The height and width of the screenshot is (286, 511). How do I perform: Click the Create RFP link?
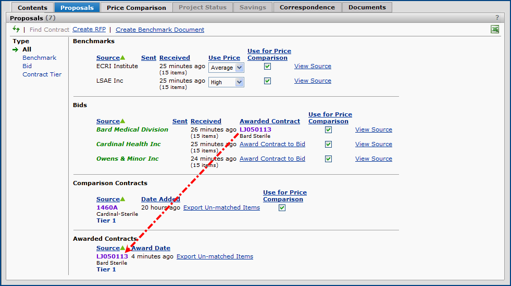pyautogui.click(x=89, y=30)
